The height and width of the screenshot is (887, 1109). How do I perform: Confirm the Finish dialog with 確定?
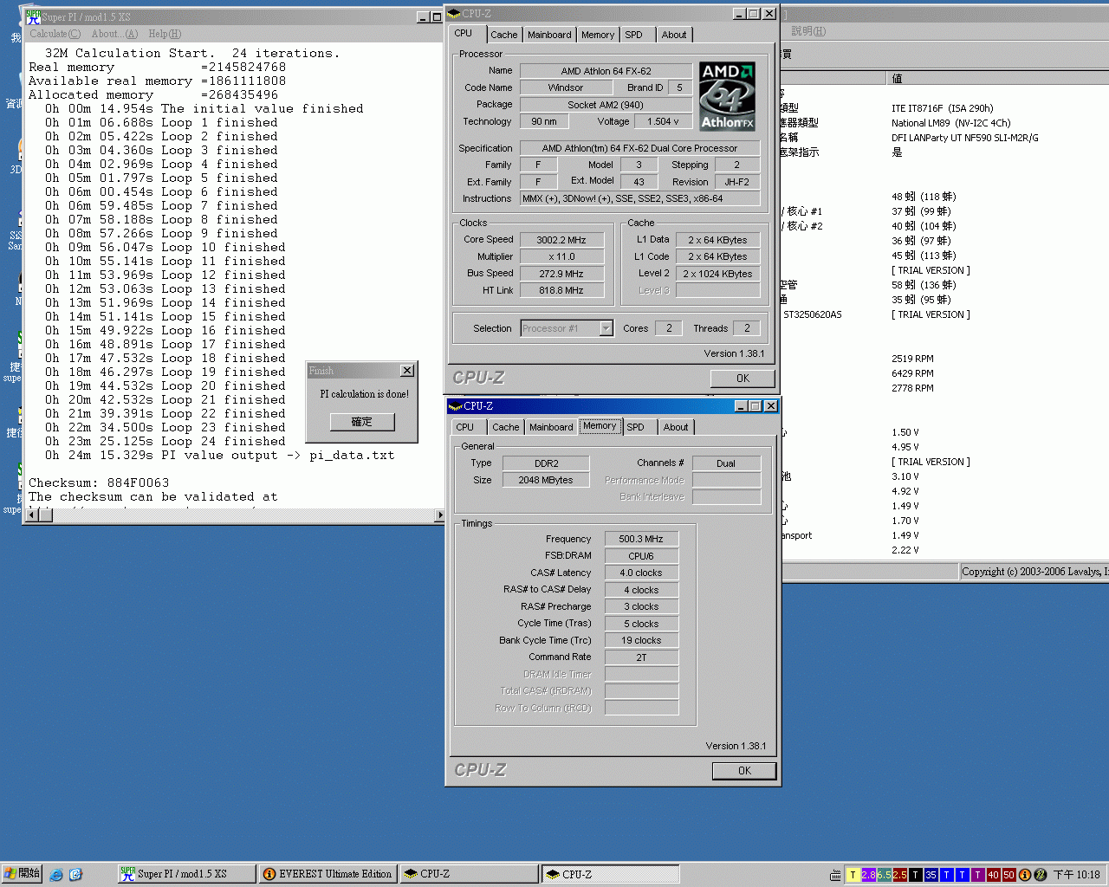(x=362, y=422)
